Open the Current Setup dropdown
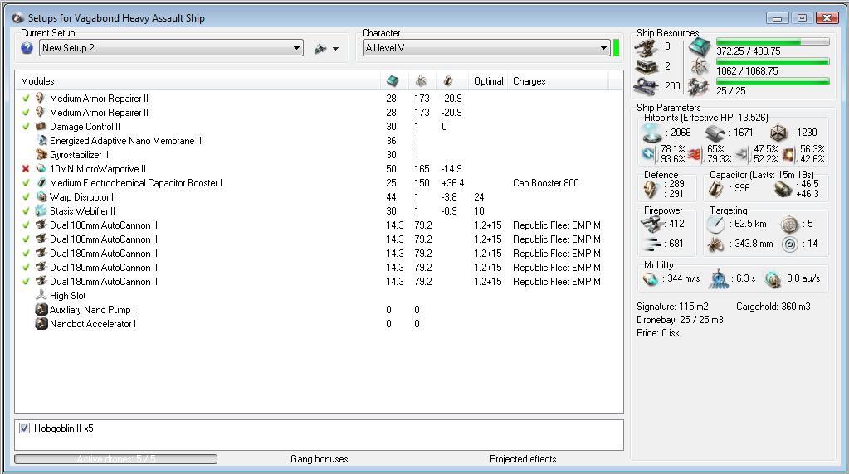The width and height of the screenshot is (849, 474). coord(171,48)
